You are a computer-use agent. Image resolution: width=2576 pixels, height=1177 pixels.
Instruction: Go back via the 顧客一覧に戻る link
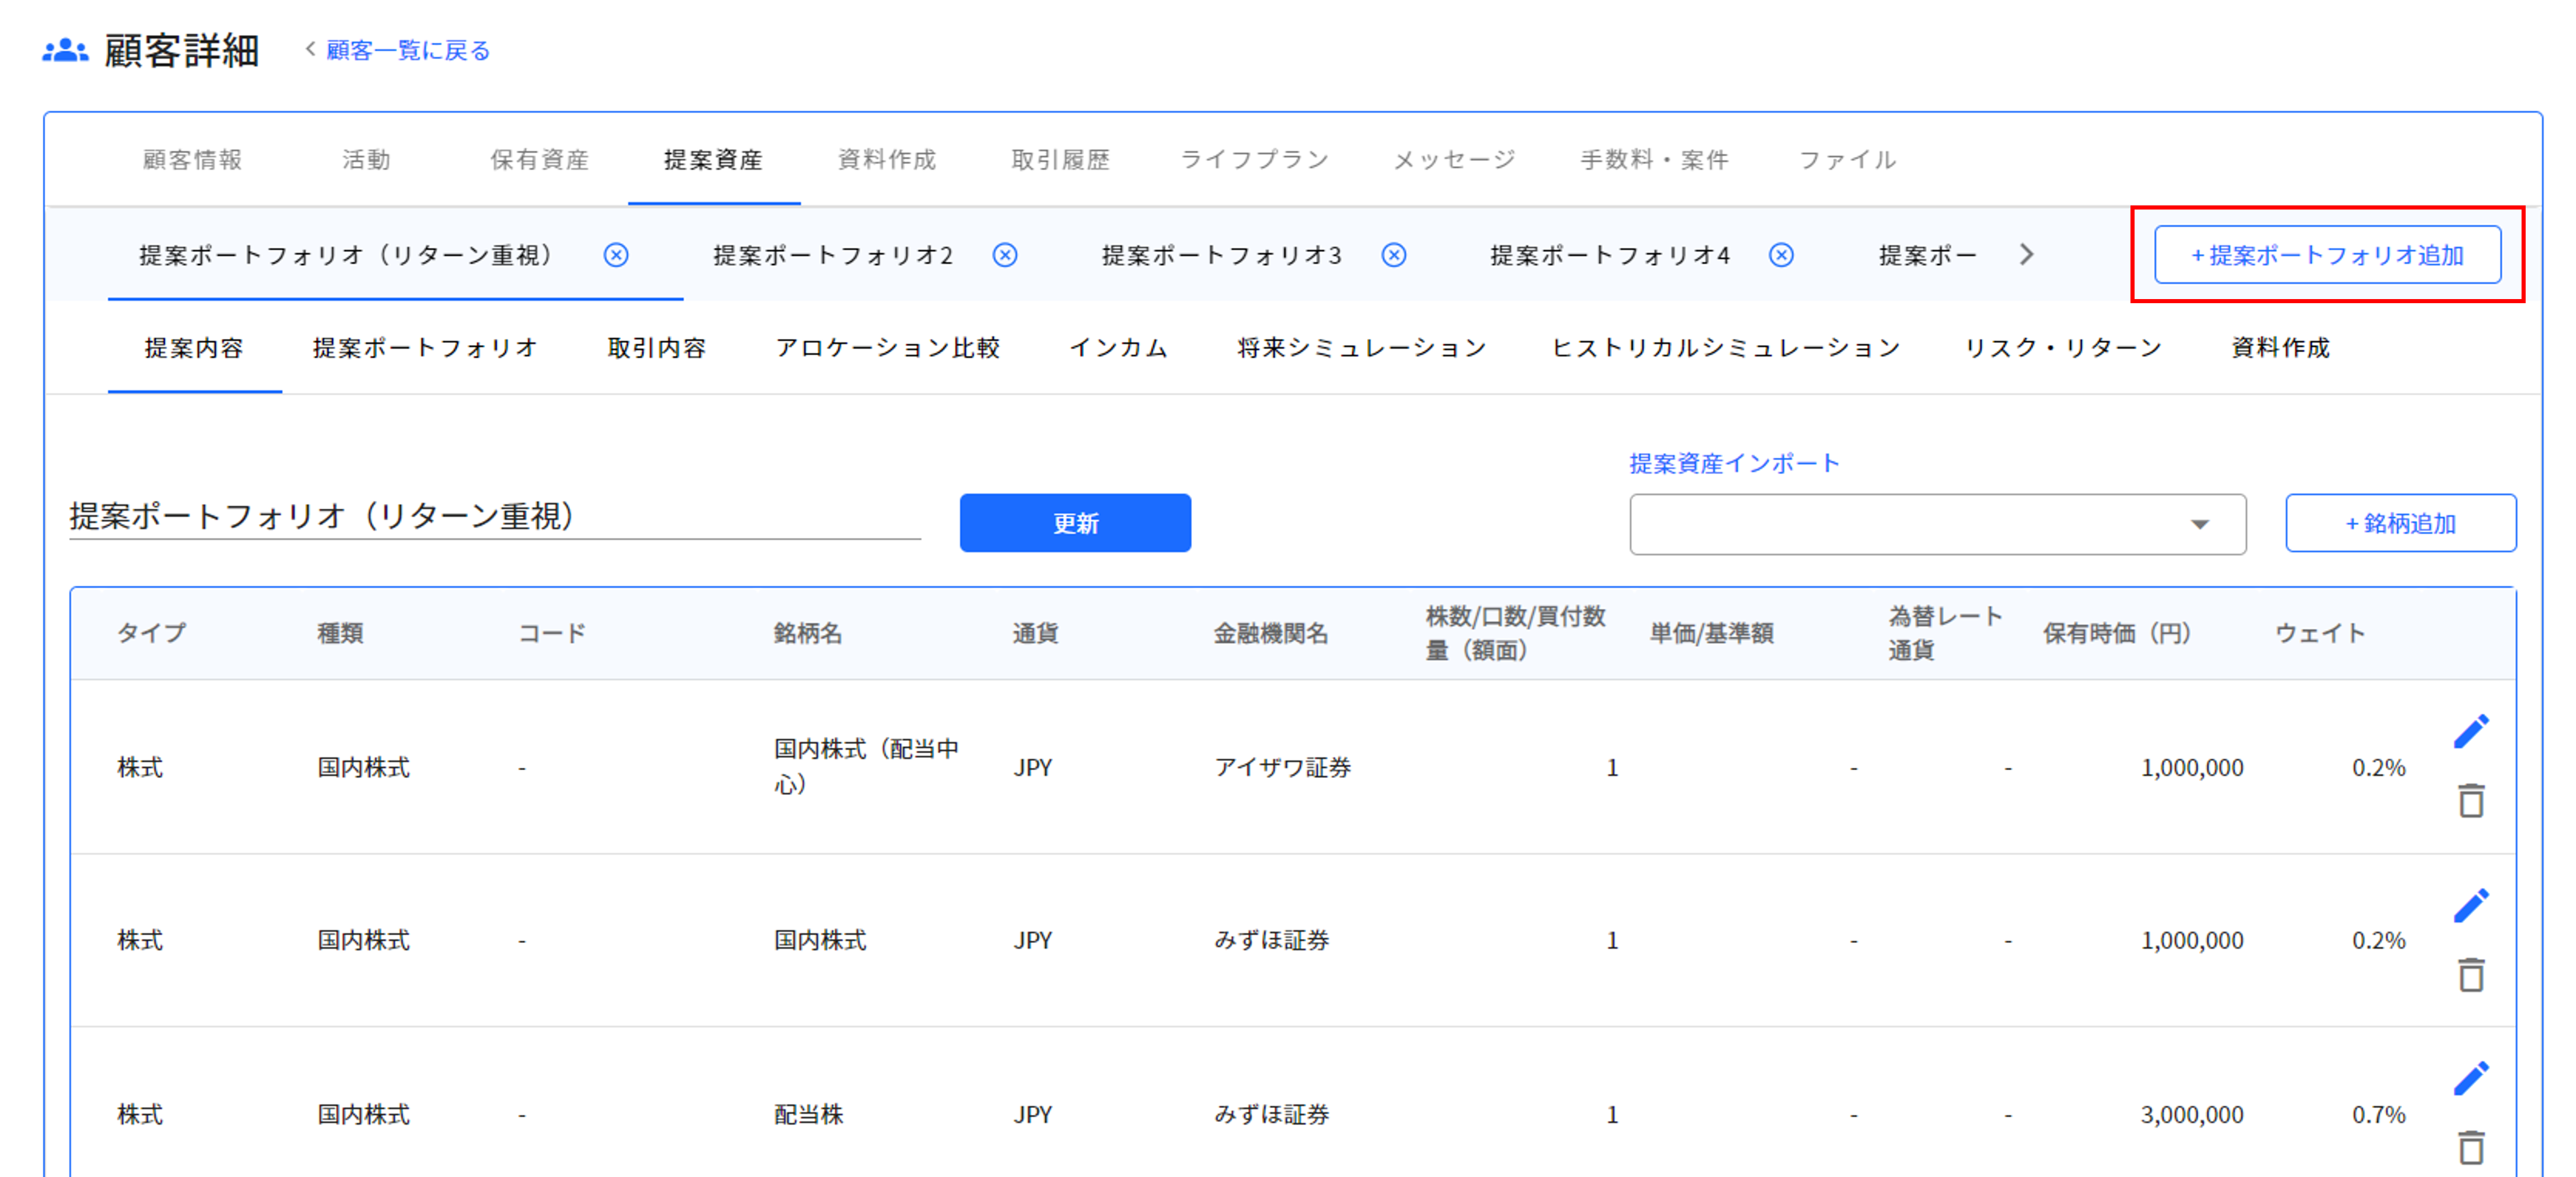404,49
